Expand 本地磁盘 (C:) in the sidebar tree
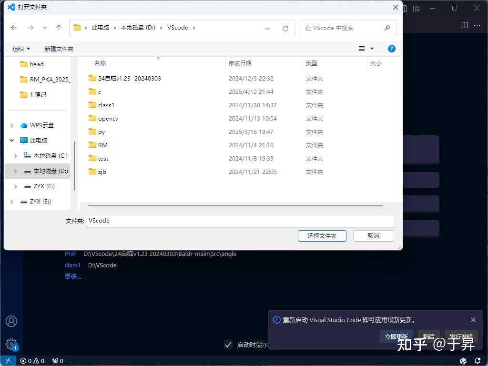The width and height of the screenshot is (488, 366). click(x=15, y=155)
